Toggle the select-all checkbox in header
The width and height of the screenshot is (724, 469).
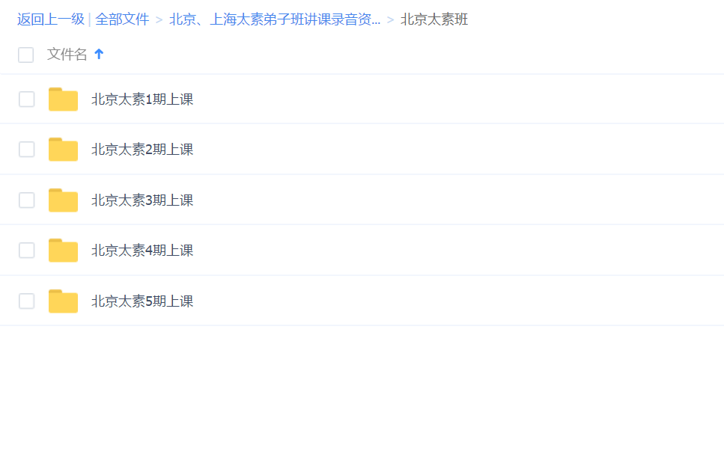(26, 55)
